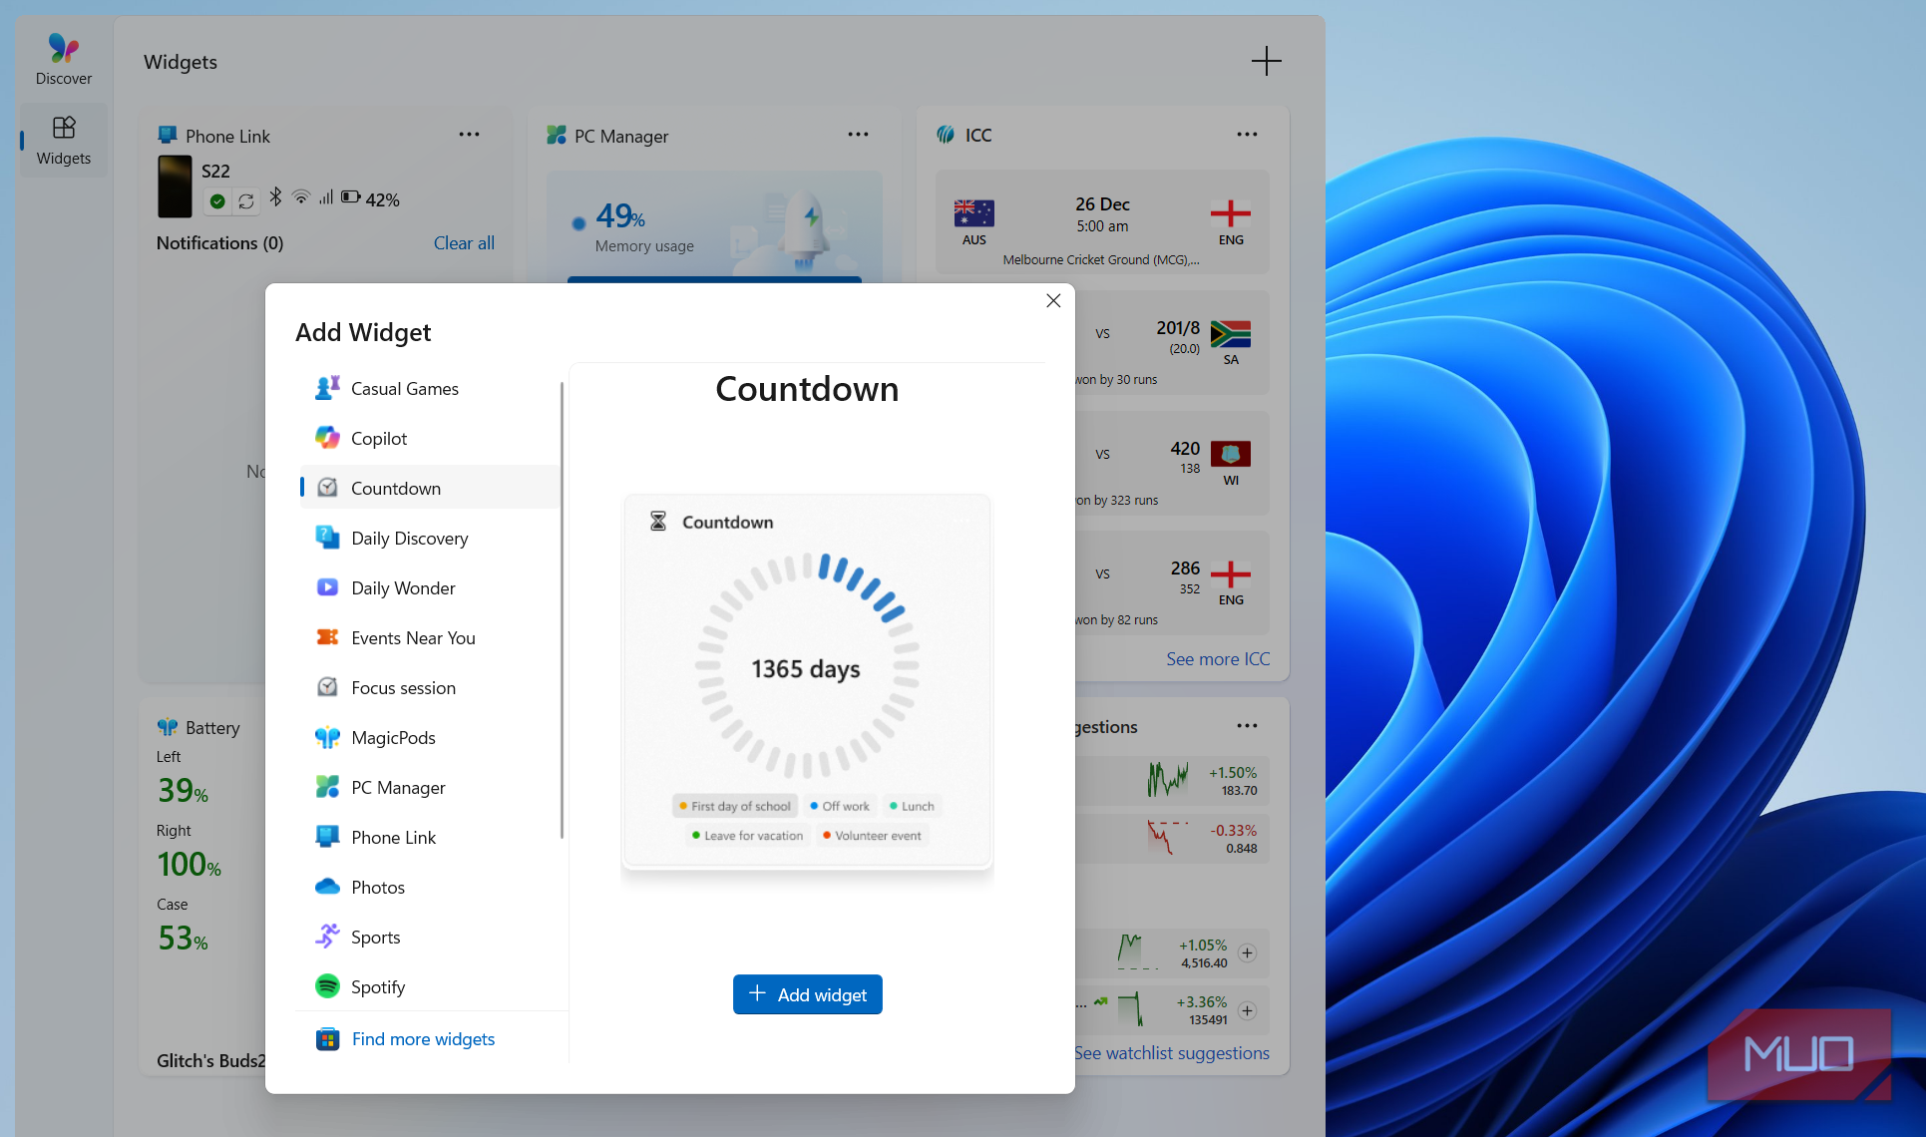The height and width of the screenshot is (1137, 1926).
Task: Click the Casual Games chess icon
Action: click(327, 388)
